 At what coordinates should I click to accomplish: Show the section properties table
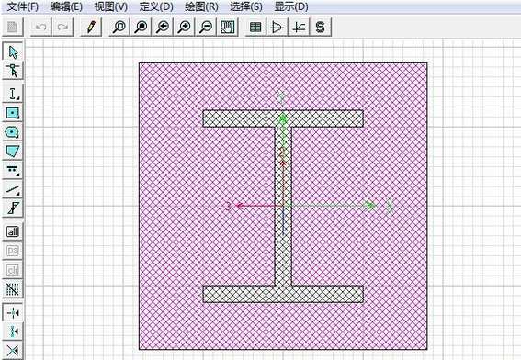(x=255, y=27)
